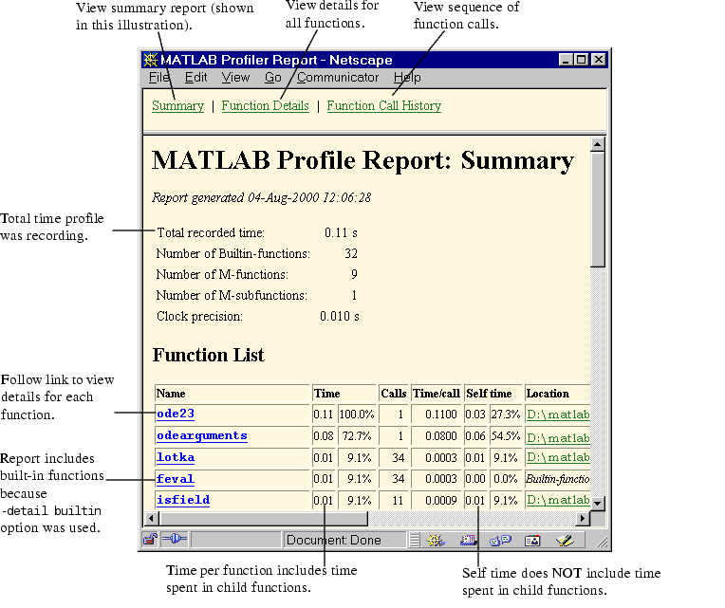Click 'Number of Builtin-functions:' label
The width and height of the screenshot is (725, 608).
233,253
